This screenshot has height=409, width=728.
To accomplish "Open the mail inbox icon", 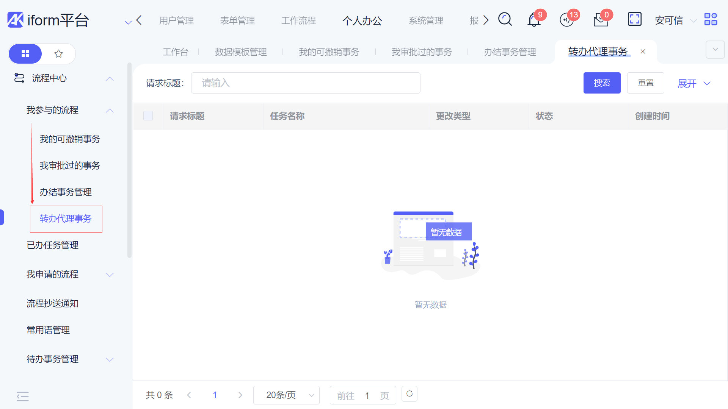I will (x=601, y=20).
